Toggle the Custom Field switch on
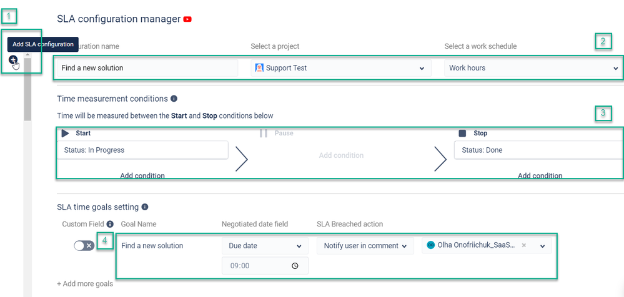 (84, 246)
